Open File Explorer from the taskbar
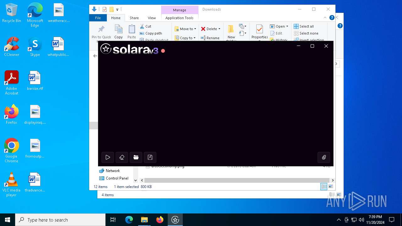The image size is (402, 226). coord(144,220)
